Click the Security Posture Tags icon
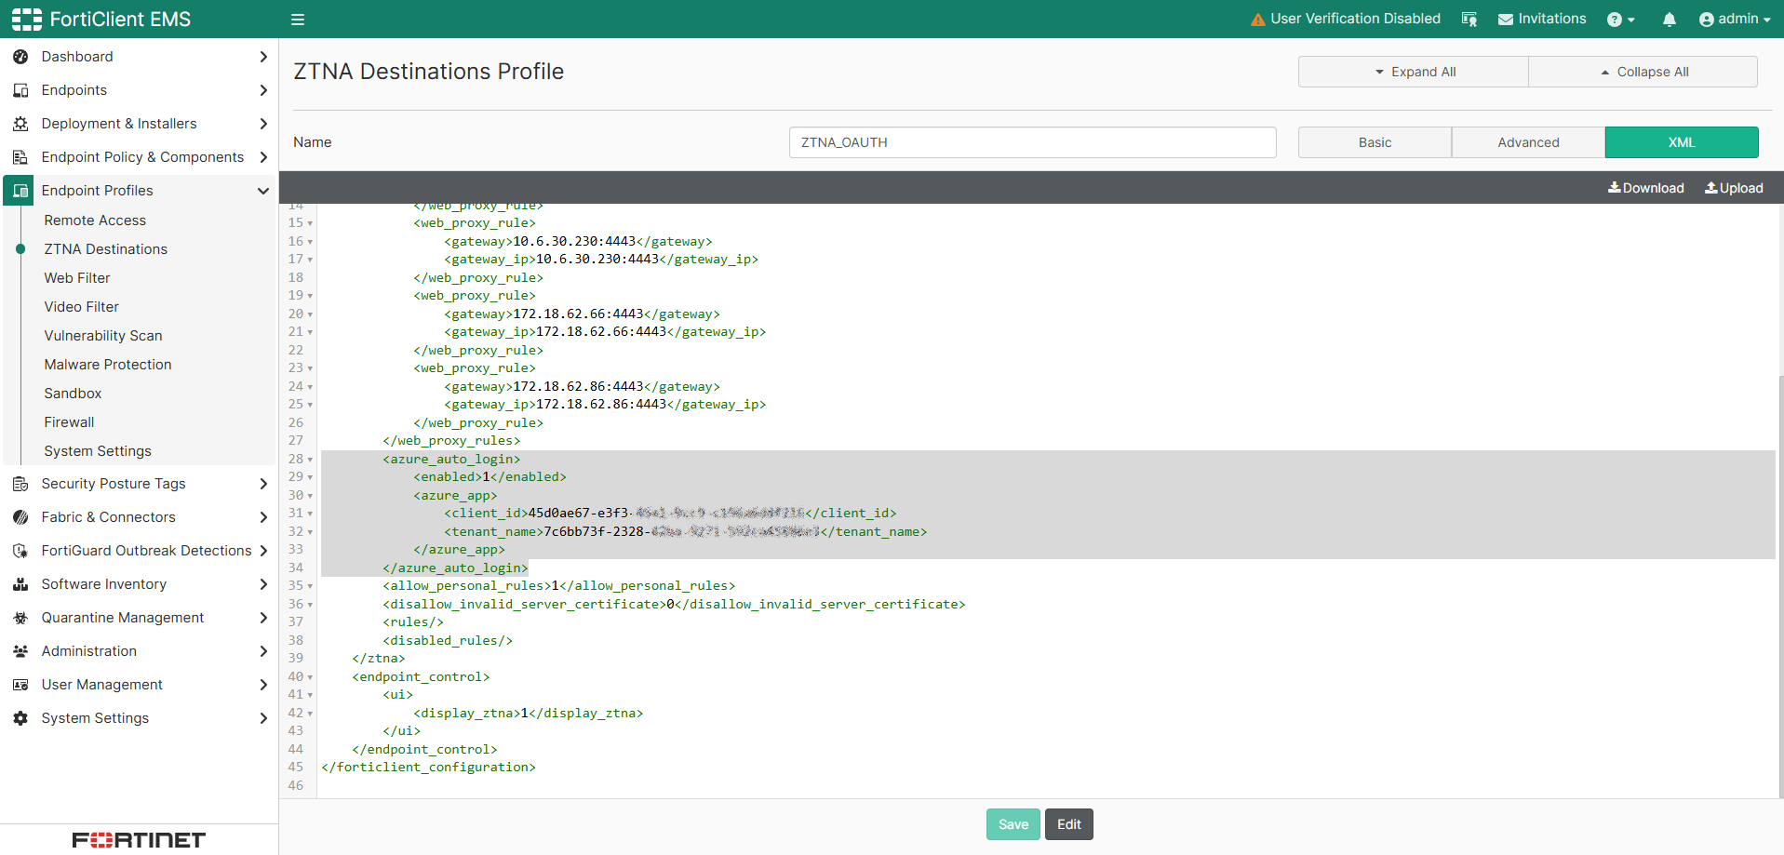 coord(20,484)
